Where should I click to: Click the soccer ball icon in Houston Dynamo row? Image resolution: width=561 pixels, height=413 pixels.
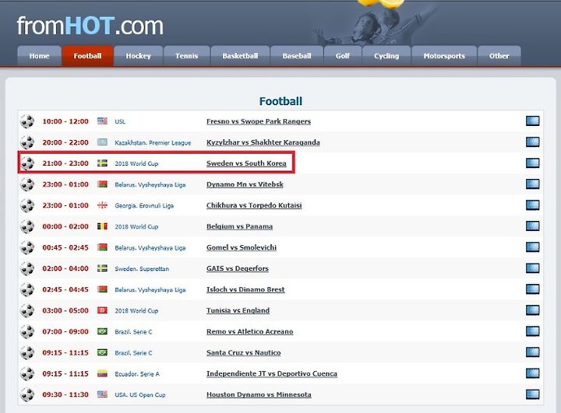pos(27,395)
